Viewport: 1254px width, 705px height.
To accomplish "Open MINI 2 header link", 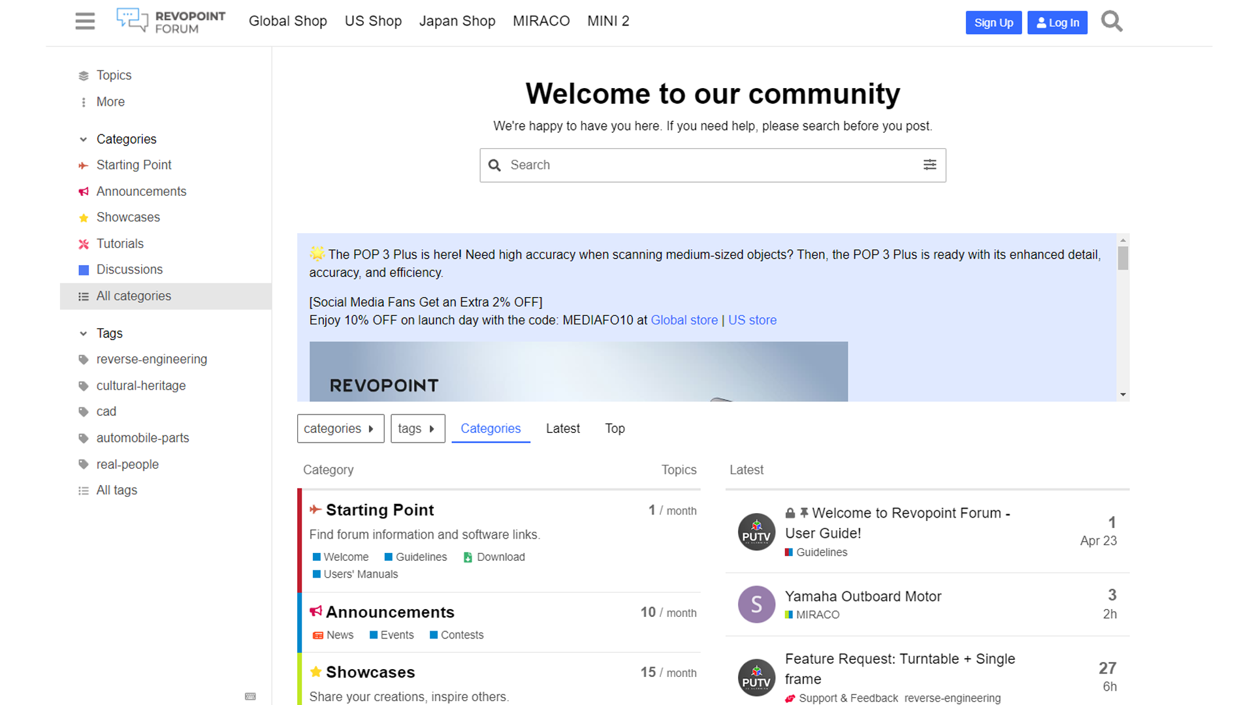I will coord(608,22).
